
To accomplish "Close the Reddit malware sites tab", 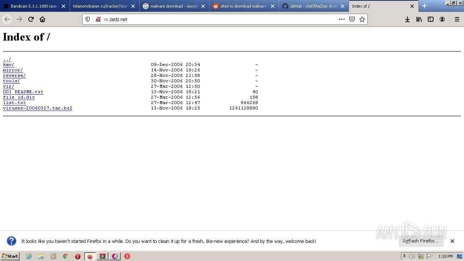I will point(273,6).
